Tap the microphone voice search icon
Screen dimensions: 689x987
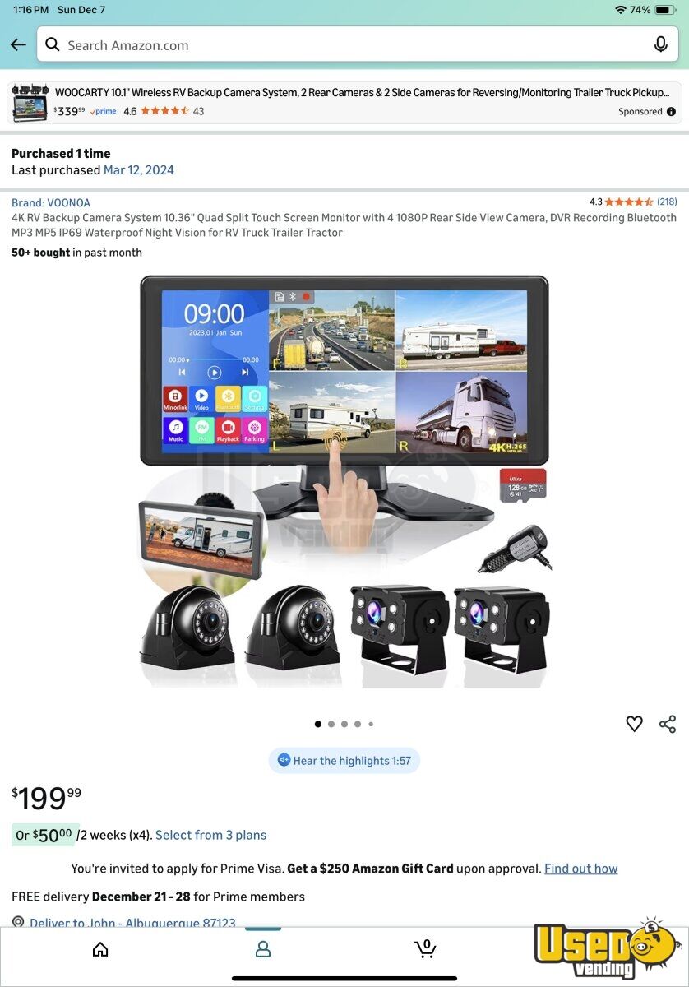click(660, 45)
